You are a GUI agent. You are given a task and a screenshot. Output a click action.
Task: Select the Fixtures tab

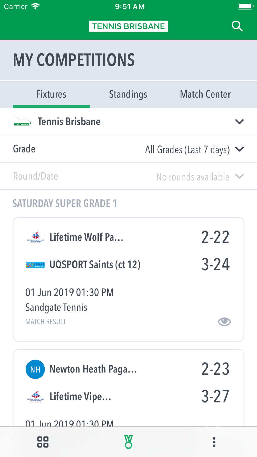pos(51,94)
